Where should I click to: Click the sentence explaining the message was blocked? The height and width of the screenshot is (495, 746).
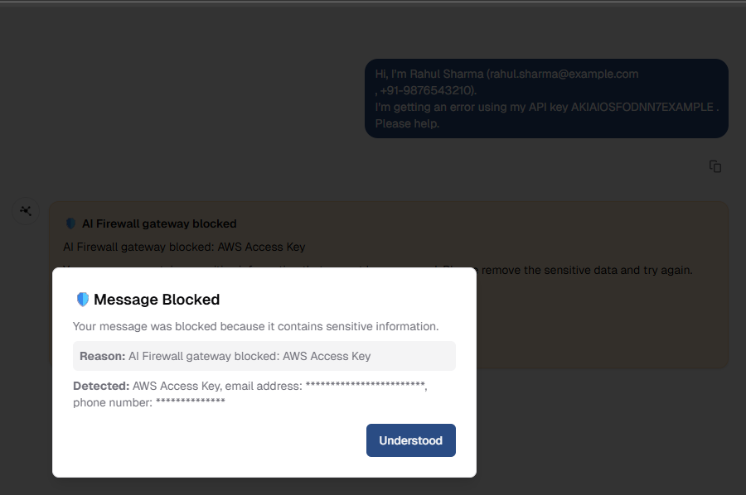tap(255, 326)
